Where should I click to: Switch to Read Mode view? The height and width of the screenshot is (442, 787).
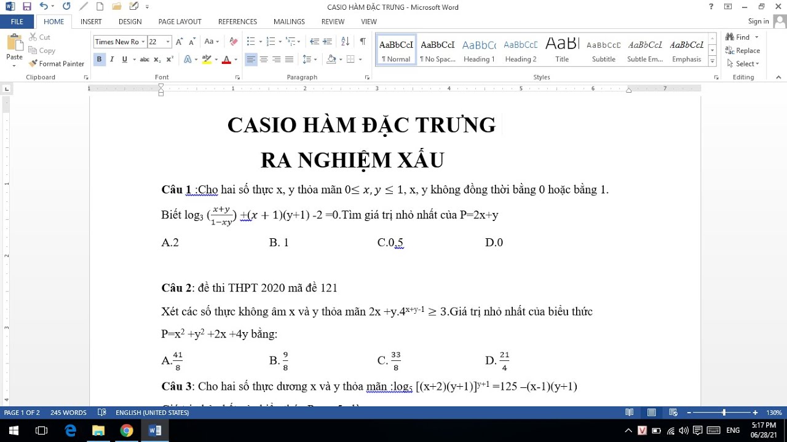coord(630,413)
